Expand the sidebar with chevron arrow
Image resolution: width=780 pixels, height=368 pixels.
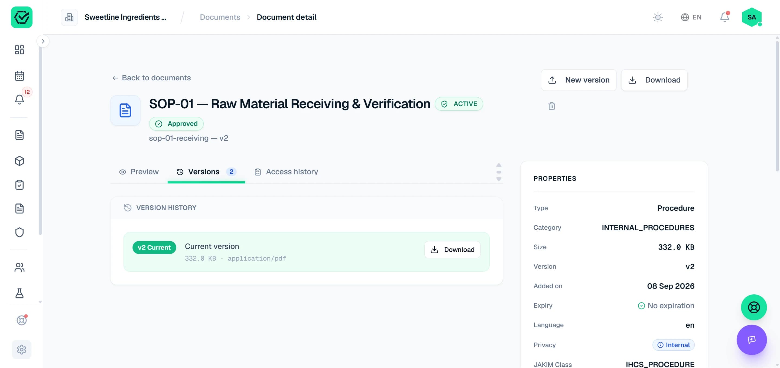(43, 41)
